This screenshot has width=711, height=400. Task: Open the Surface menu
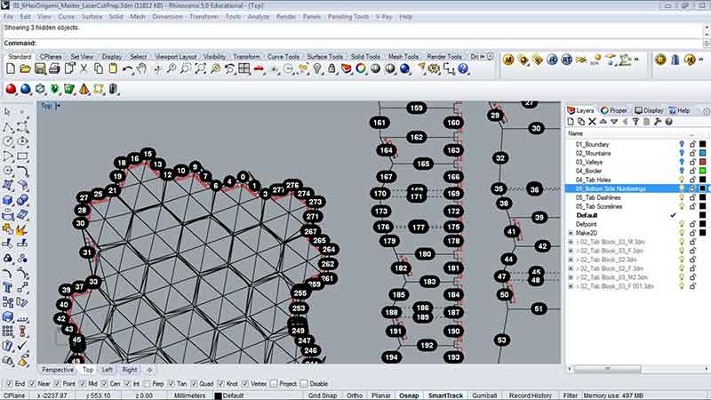(92, 17)
